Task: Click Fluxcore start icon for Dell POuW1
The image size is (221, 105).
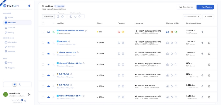Action: click(119, 86)
